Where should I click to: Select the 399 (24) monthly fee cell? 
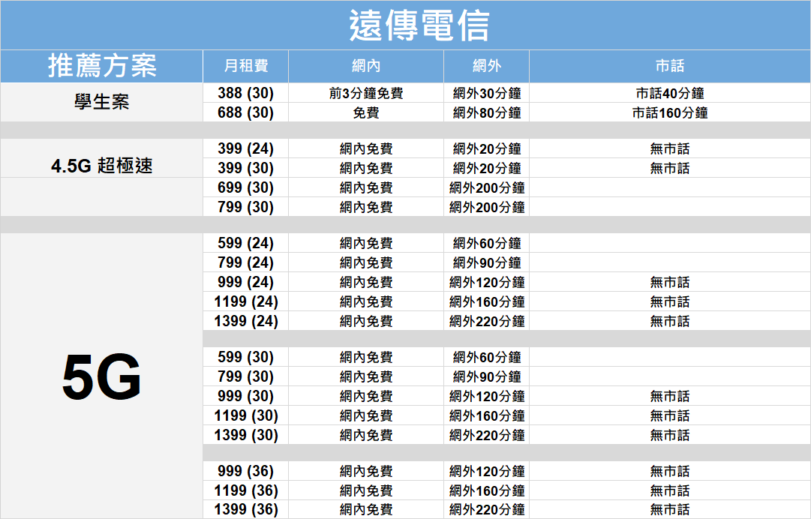pyautogui.click(x=245, y=149)
